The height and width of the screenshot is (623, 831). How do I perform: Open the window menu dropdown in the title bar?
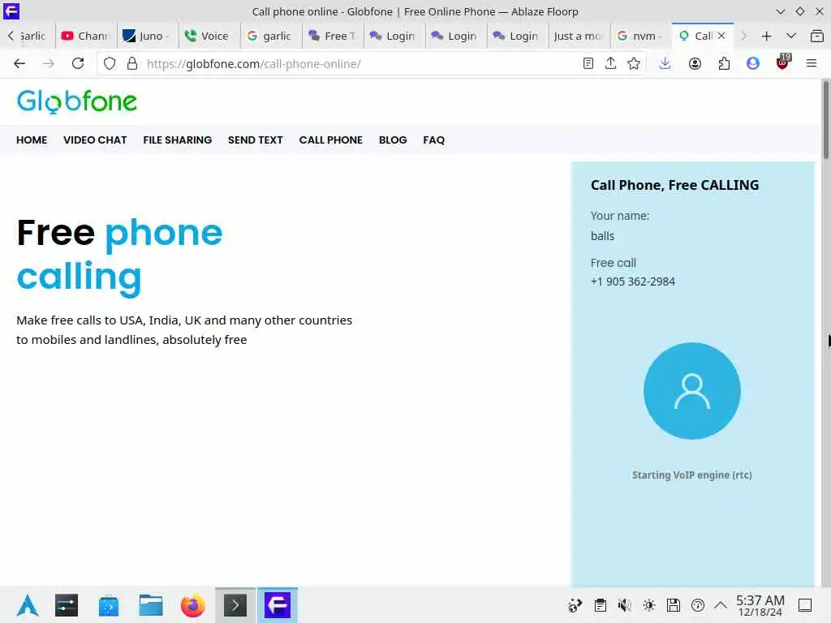[x=780, y=11]
